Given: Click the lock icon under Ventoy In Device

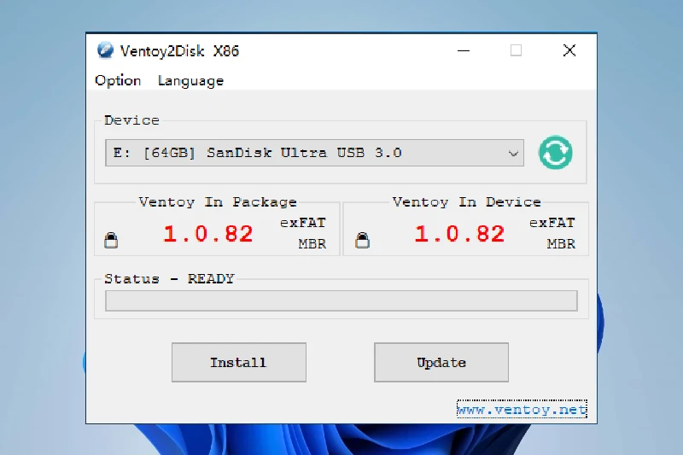Looking at the screenshot, I should [x=362, y=240].
